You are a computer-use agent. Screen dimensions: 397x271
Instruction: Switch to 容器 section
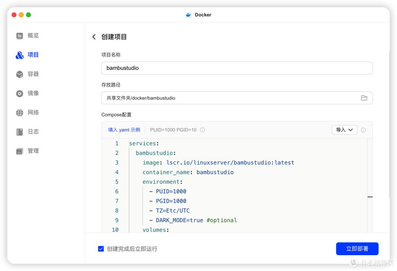33,74
